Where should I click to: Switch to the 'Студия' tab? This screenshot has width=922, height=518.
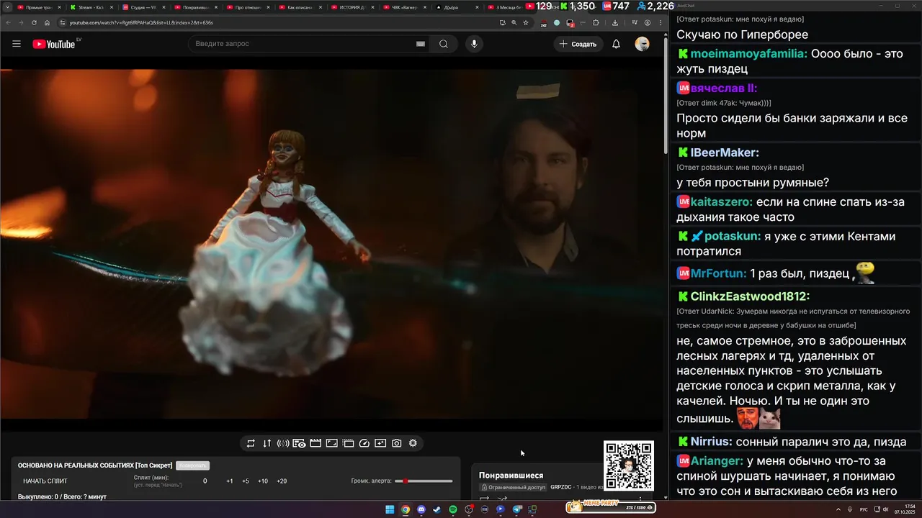point(144,7)
